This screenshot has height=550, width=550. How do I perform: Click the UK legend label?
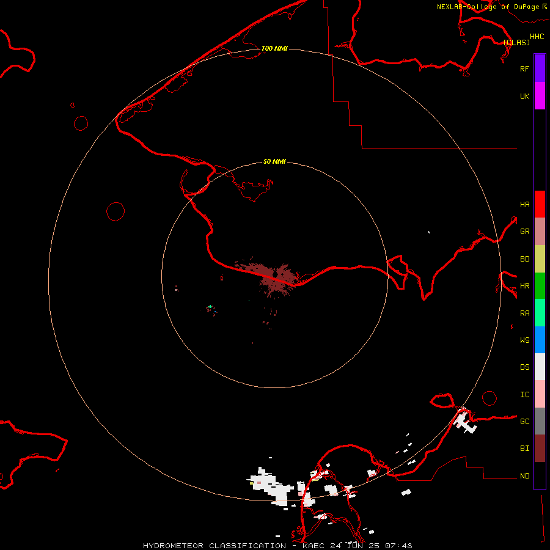point(524,96)
